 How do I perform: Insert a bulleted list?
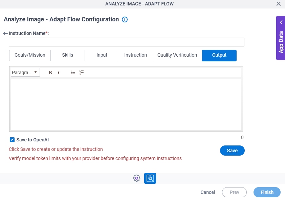(73, 73)
